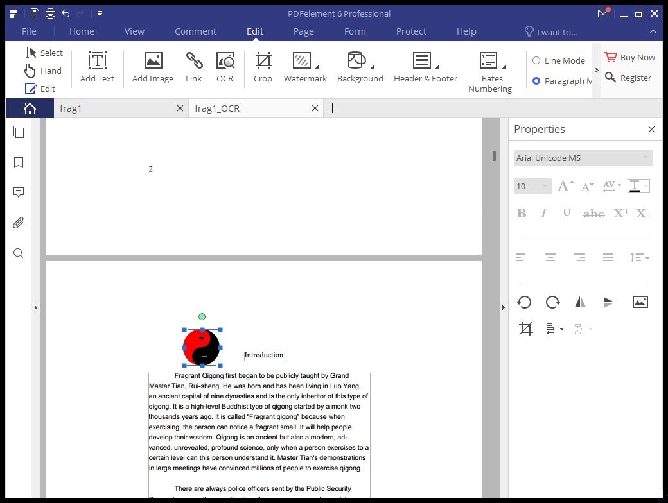Toggle bold formatting in Properties
The width and height of the screenshot is (668, 503).
pos(521,213)
